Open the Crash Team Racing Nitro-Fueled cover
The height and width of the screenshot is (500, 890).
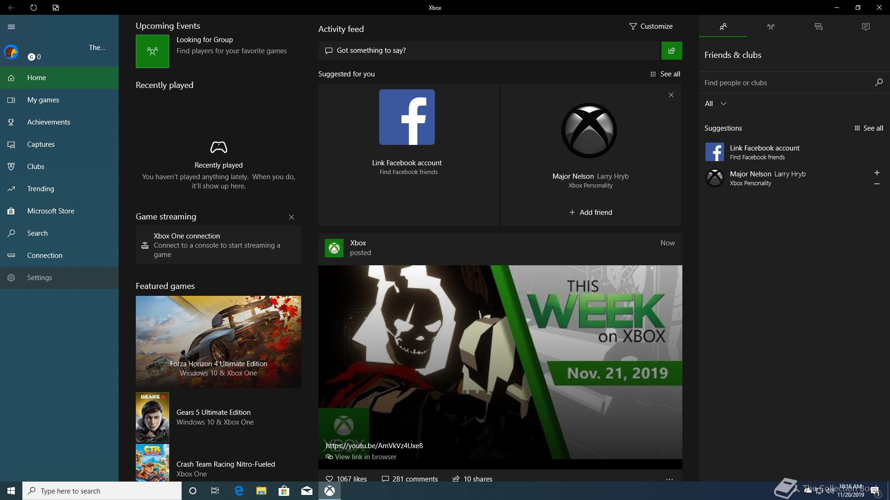point(153,463)
